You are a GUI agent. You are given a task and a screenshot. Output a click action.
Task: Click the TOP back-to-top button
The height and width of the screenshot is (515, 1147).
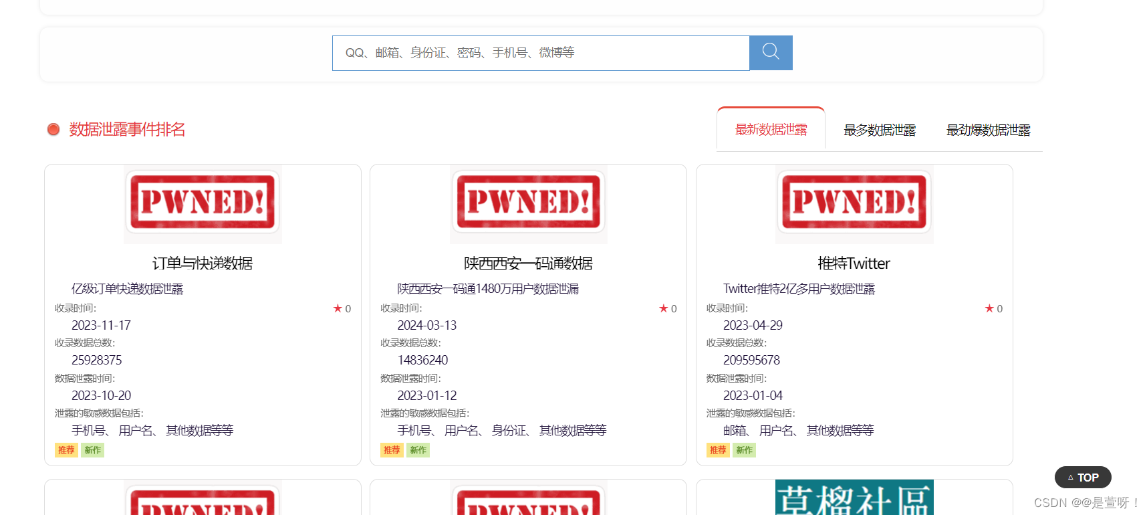click(1083, 478)
